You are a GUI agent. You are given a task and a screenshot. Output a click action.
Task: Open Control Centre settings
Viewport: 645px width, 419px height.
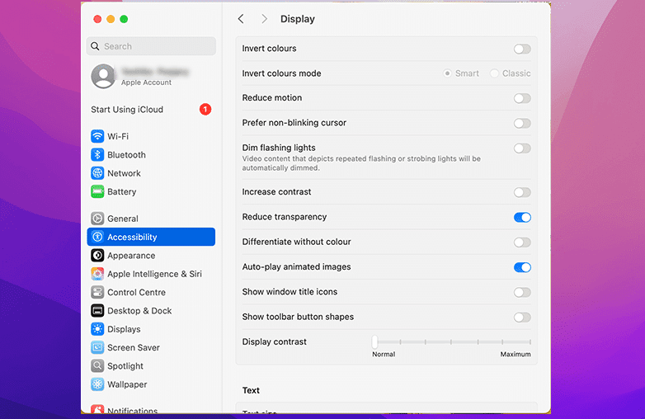point(151,292)
